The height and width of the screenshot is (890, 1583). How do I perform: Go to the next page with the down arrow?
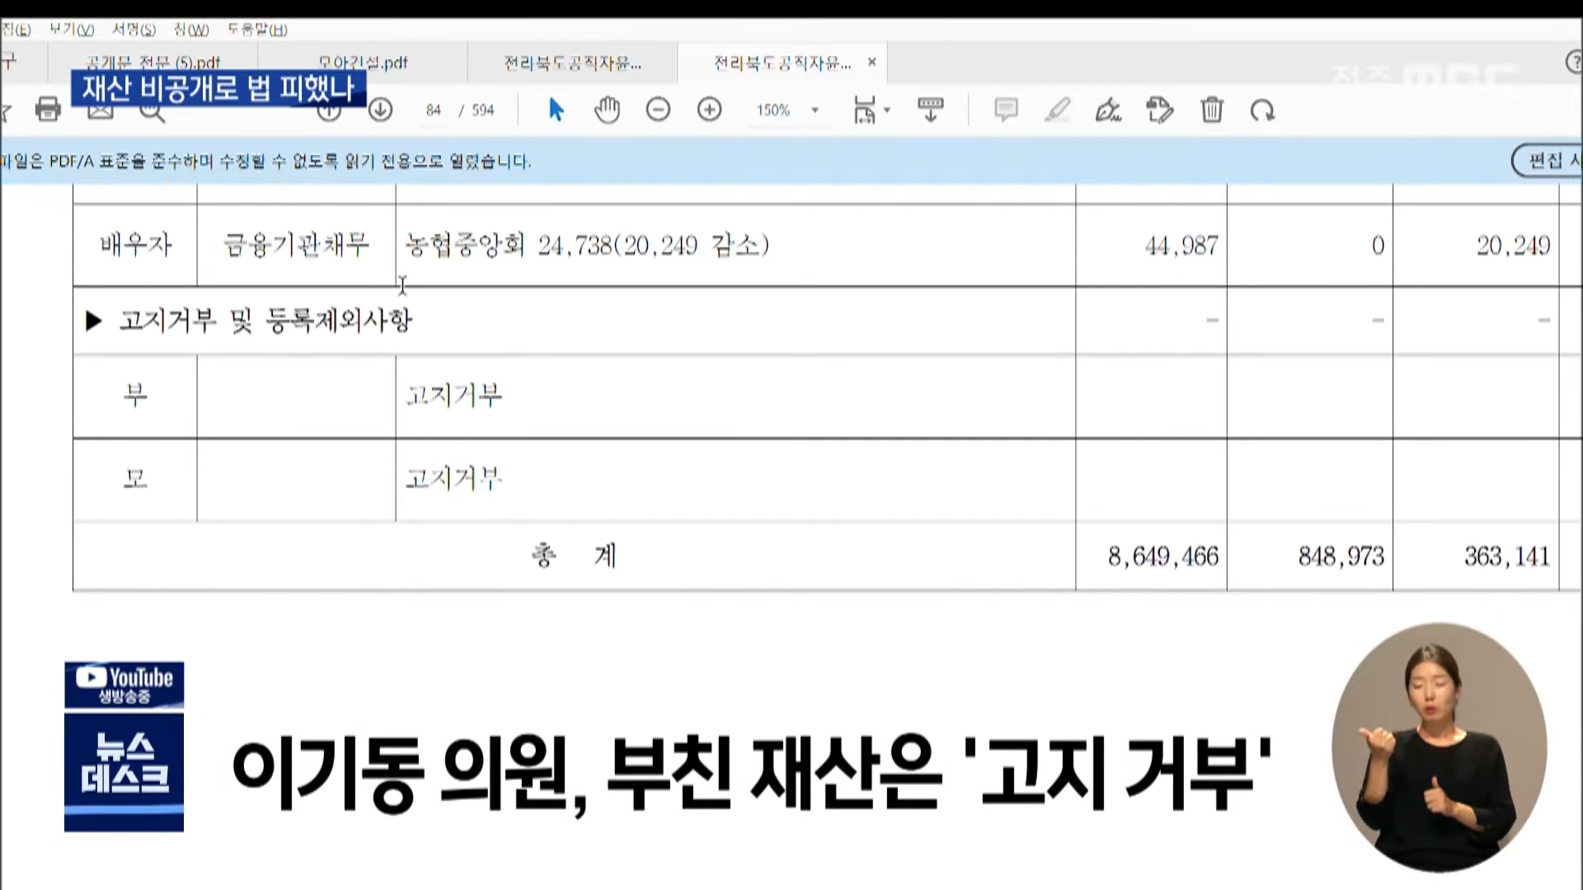coord(380,110)
